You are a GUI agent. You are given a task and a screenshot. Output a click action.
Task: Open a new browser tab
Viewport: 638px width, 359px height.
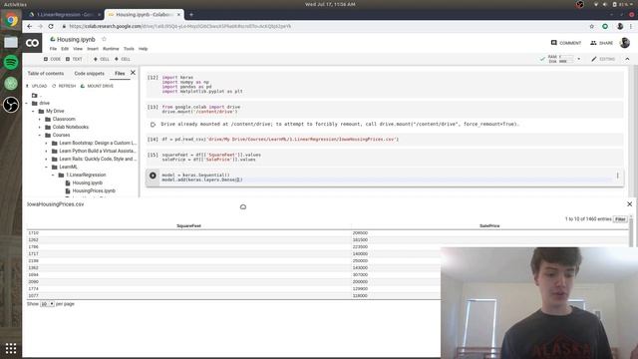click(x=191, y=15)
